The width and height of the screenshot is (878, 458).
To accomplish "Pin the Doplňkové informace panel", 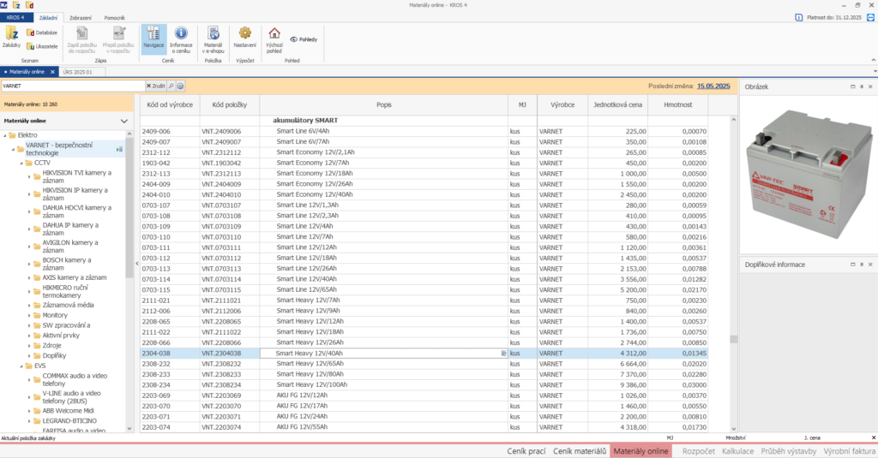I will tap(862, 265).
